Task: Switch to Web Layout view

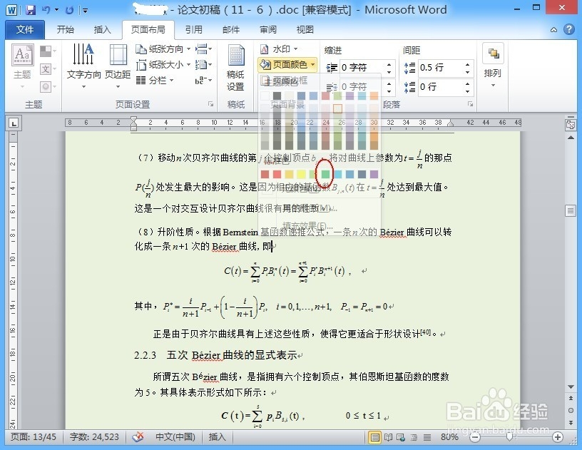Action: [401, 437]
